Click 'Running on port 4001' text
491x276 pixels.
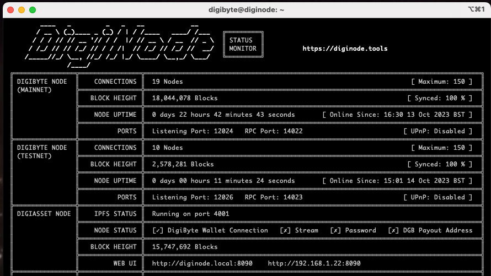coord(190,214)
